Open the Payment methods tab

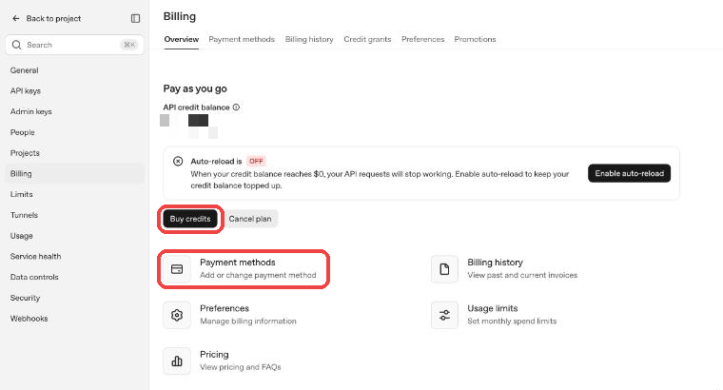tap(242, 39)
